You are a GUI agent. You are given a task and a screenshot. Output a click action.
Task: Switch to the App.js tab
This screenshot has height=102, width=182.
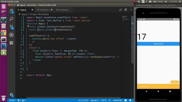[23, 10]
